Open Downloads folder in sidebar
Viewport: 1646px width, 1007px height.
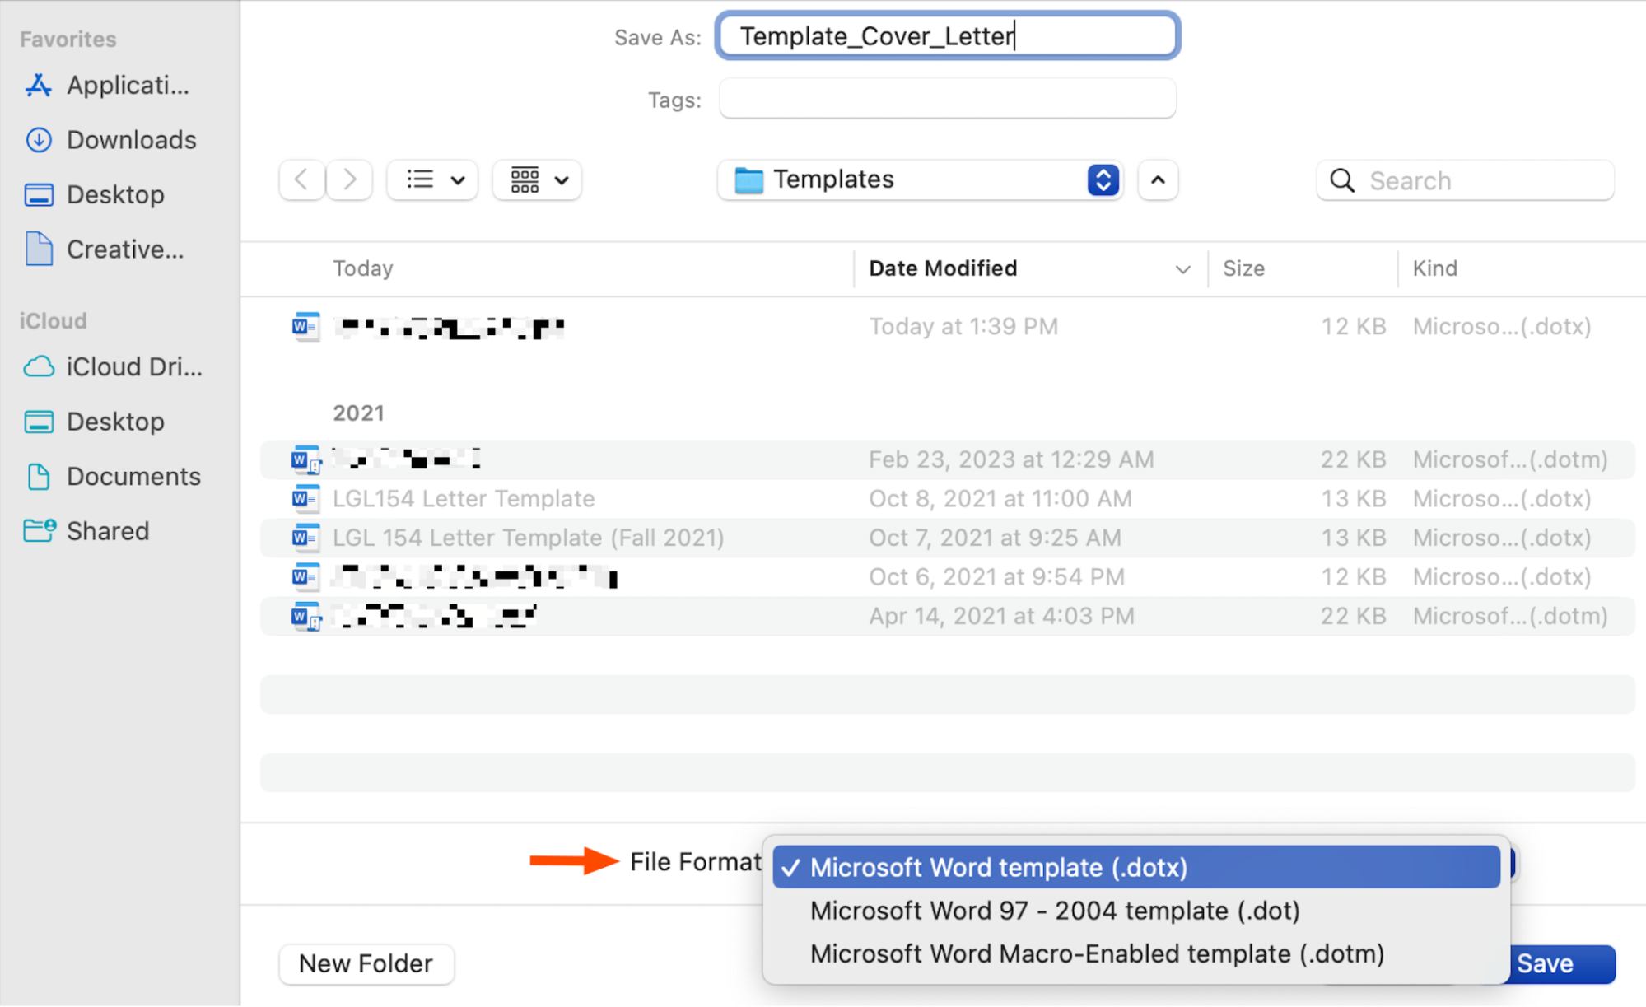[x=110, y=140]
